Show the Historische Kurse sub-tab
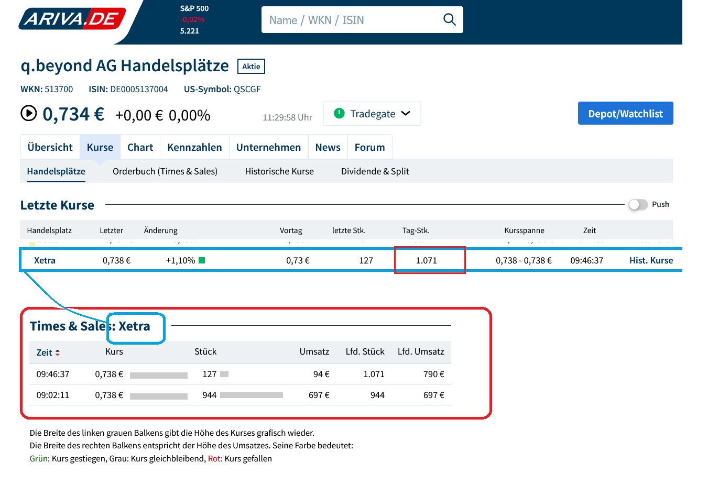The image size is (719, 485). pyautogui.click(x=279, y=171)
